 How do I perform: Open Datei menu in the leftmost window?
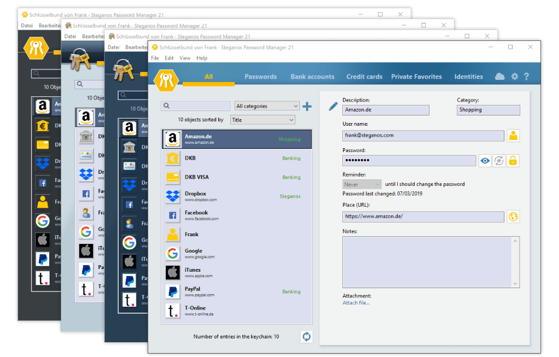click(x=27, y=26)
